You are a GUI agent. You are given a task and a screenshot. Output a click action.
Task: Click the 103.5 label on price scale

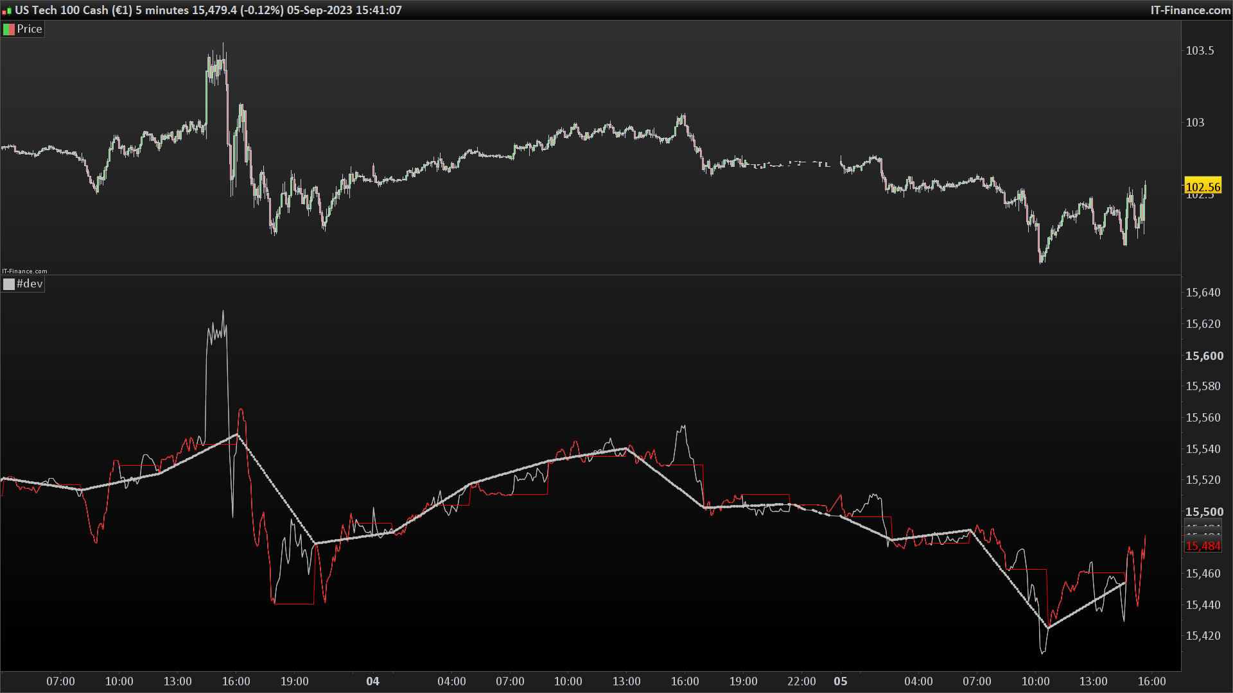click(1200, 51)
